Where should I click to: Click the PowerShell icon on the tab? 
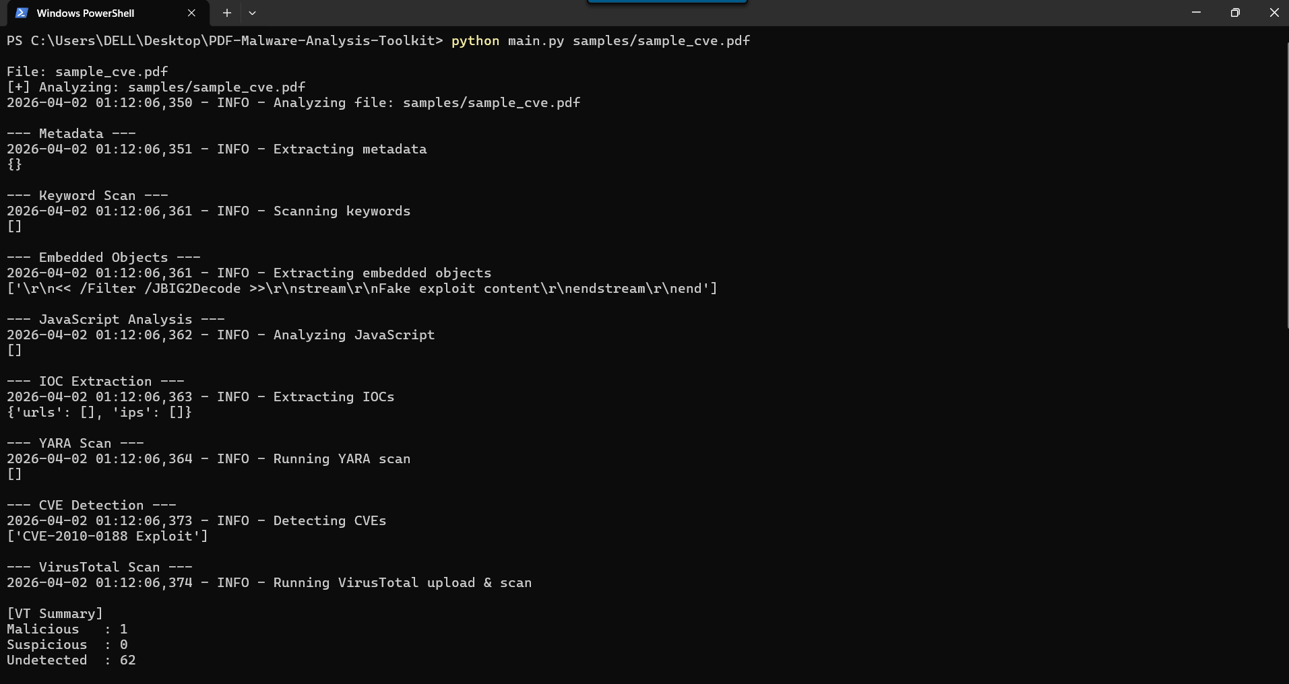22,13
